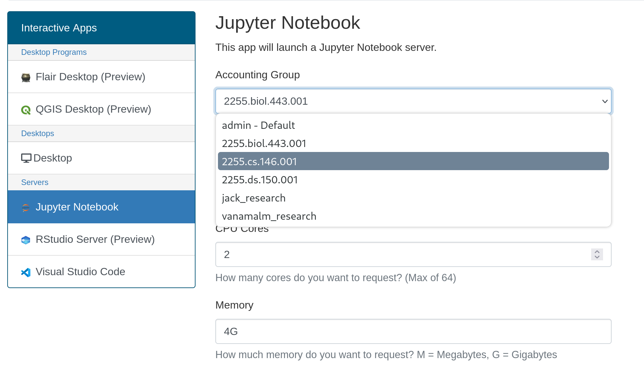644x372 pixels.
Task: Click the Servers section header
Action: point(35,182)
